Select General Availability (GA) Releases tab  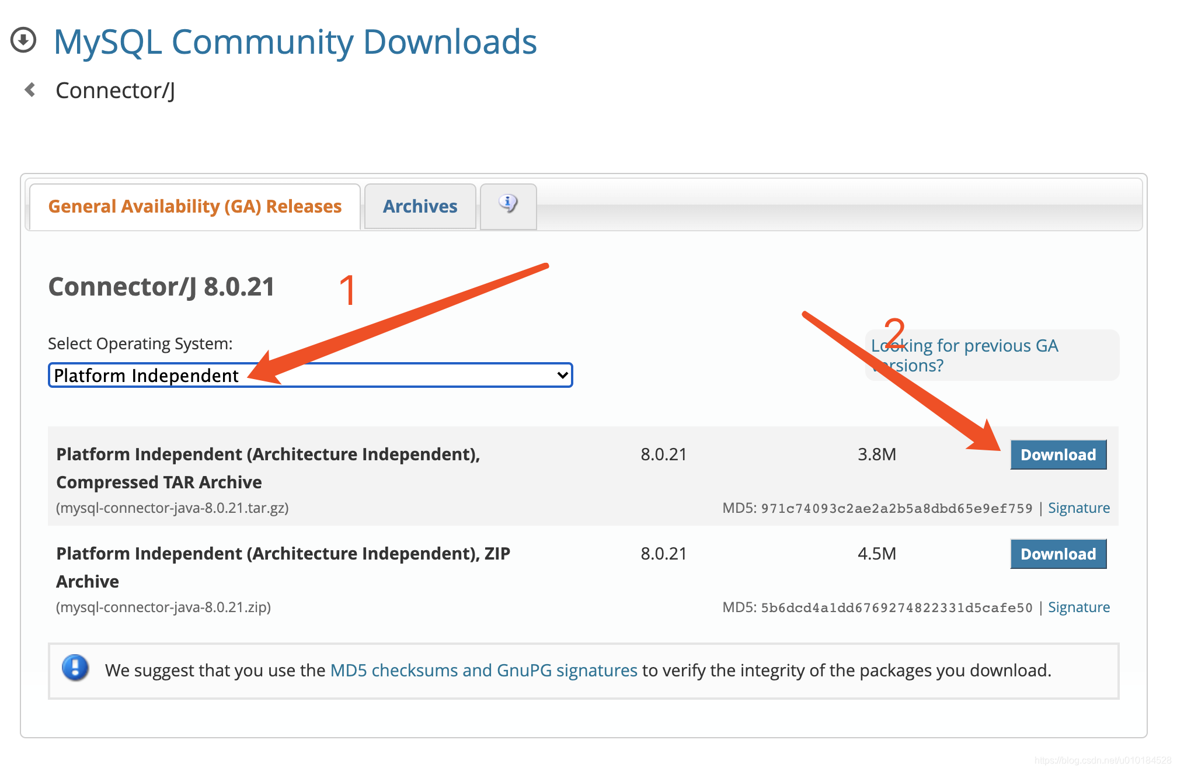pyautogui.click(x=195, y=206)
